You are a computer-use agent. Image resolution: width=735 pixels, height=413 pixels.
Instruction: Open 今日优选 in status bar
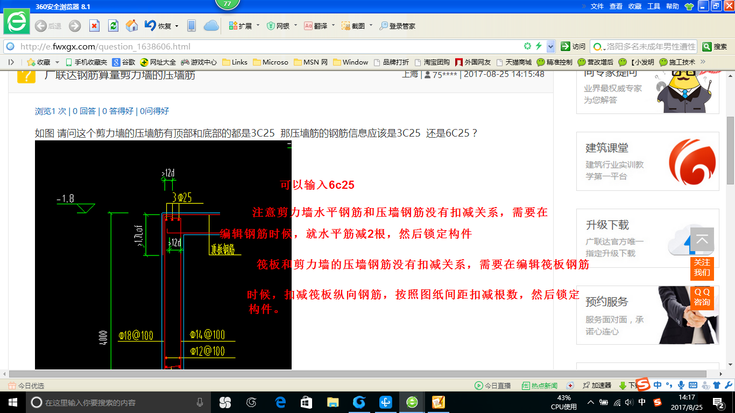coord(26,386)
